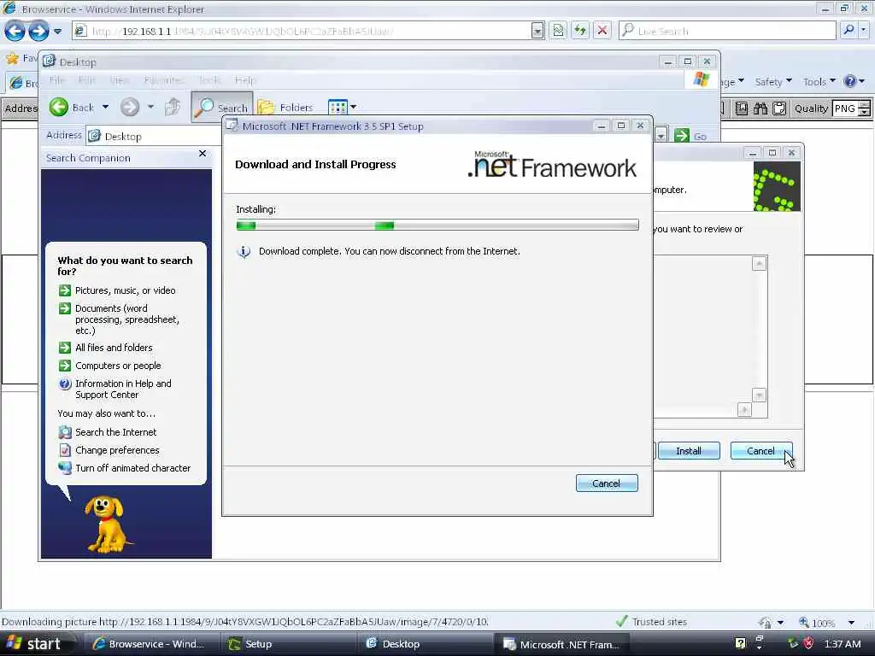
Task: Go back in Internet Explorer
Action: (15, 31)
